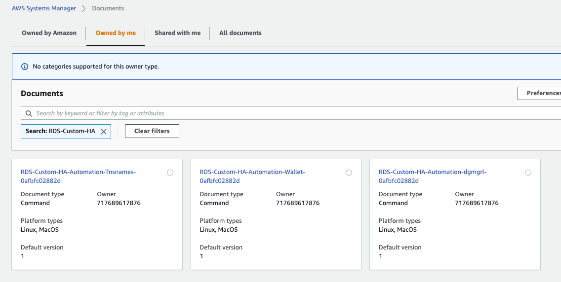Click the Documents breadcrumb text
The width and height of the screenshot is (561, 282).
(x=108, y=8)
